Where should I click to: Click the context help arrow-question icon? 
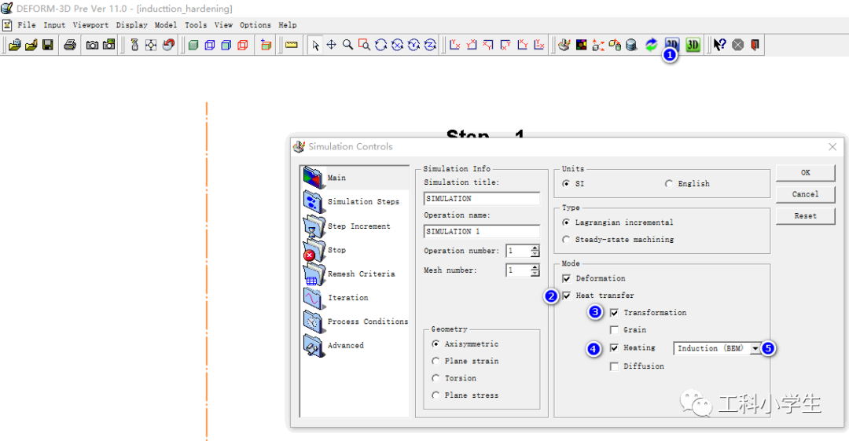point(719,45)
